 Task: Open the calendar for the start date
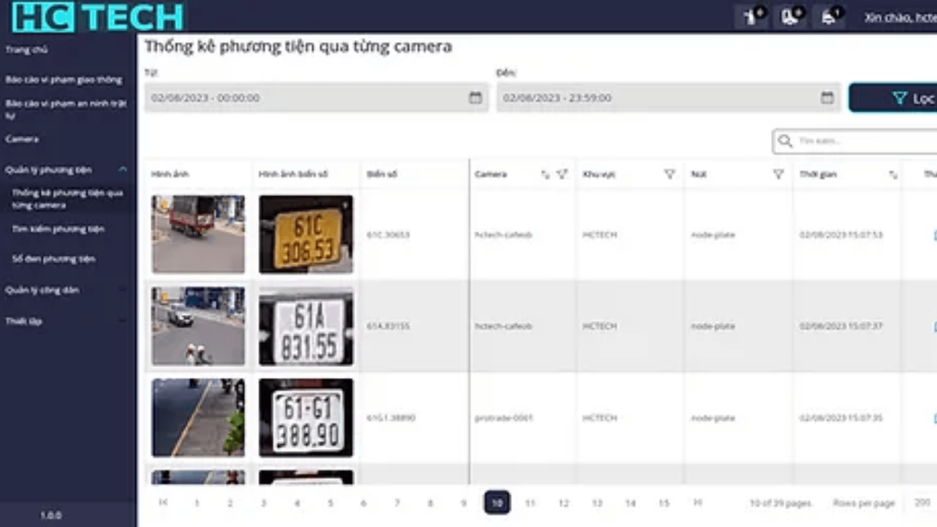[x=475, y=98]
